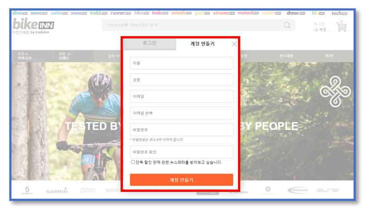Focus the 비밀번호 input field
371x212 pixels.
182,130
